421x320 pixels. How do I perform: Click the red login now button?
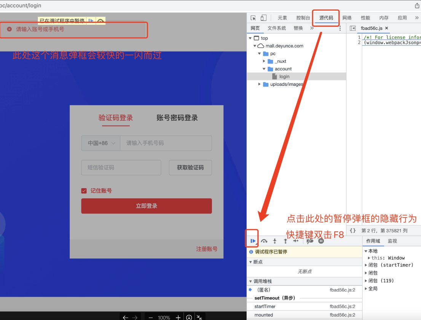147,206
